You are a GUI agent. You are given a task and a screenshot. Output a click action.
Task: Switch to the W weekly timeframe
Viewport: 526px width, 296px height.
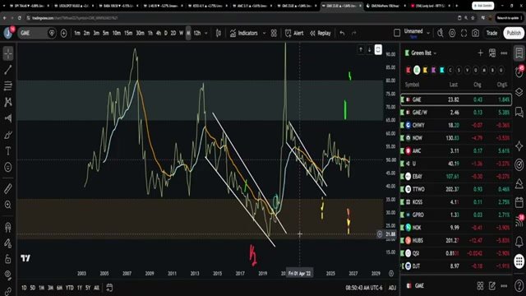[x=181, y=33]
